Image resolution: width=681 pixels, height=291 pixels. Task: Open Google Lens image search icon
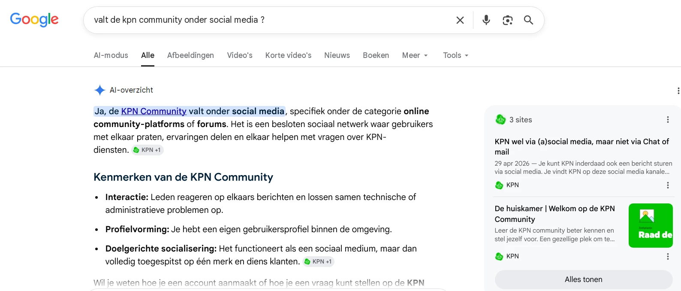508,20
